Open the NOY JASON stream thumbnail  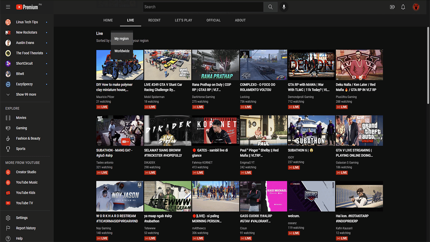[x=120, y=196]
